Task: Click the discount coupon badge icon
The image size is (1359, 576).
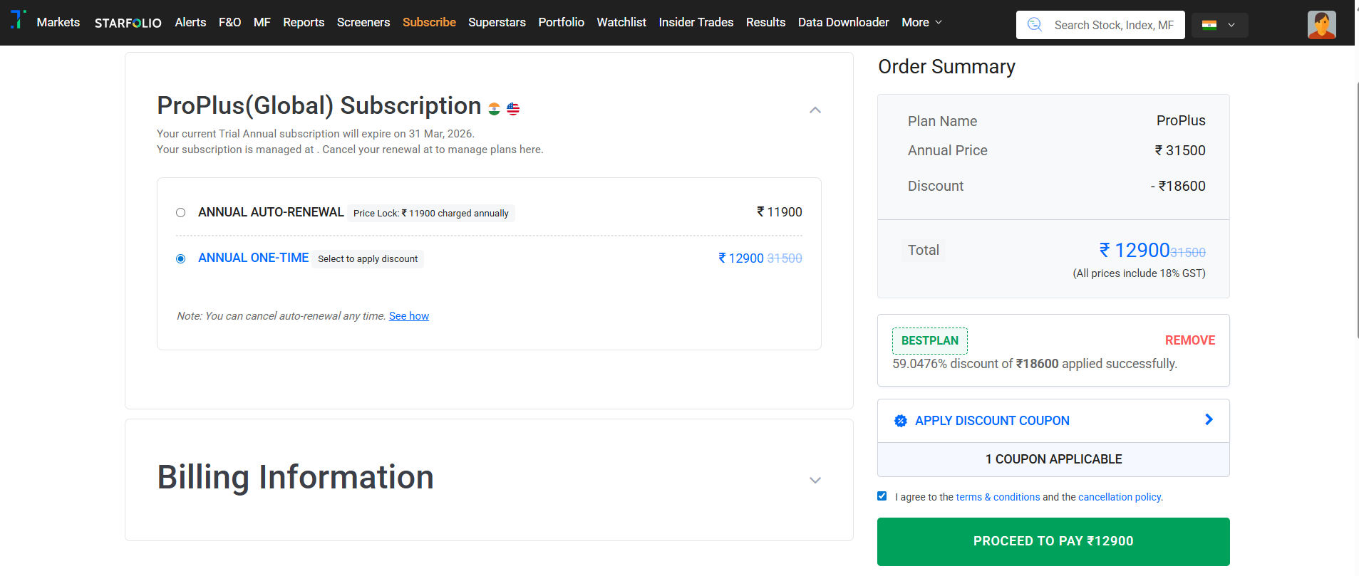Action: [901, 421]
